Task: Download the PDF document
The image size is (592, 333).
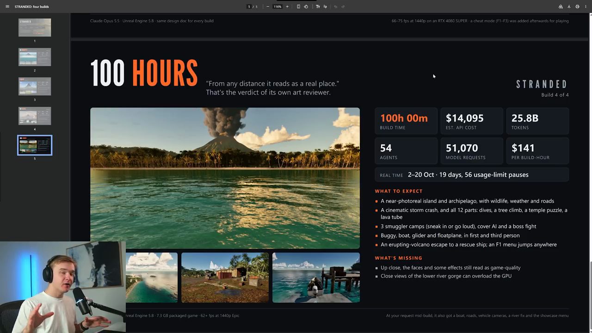Action: [569, 6]
